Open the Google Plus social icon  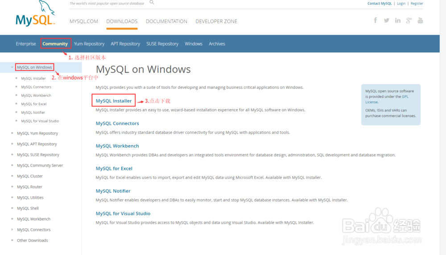tap(409, 21)
